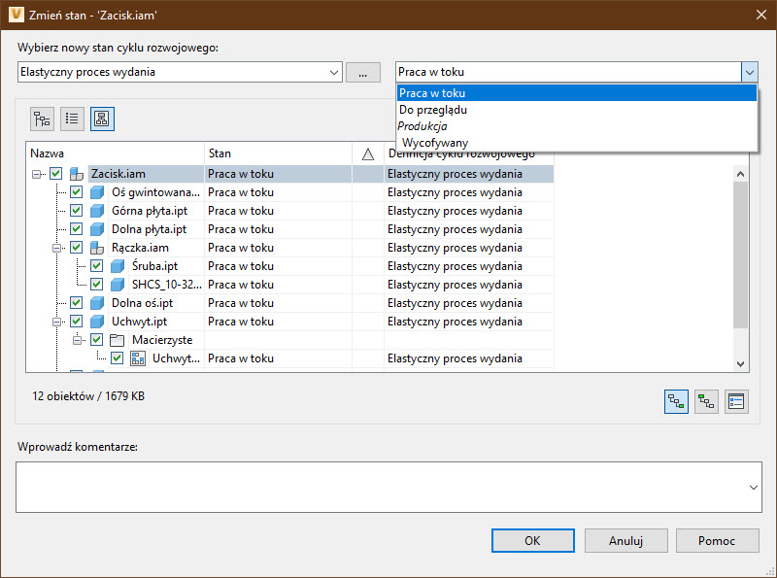Click the Macierzyste folder icon
777x578 pixels.
click(x=117, y=340)
